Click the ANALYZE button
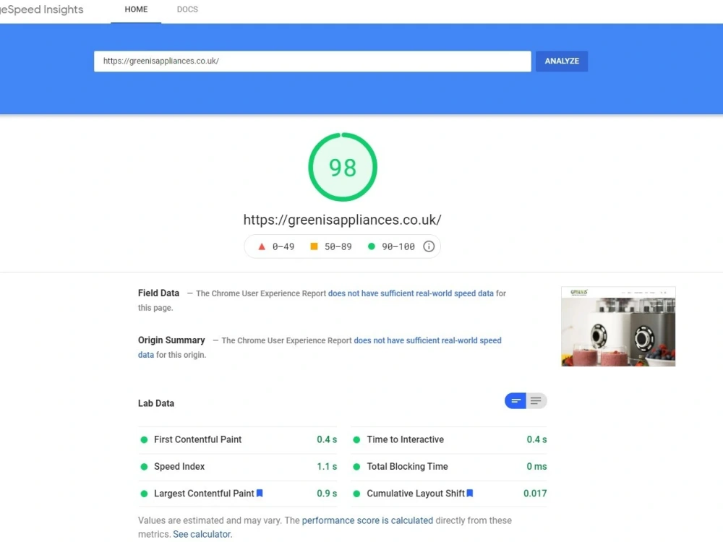This screenshot has width=723, height=542. click(562, 61)
